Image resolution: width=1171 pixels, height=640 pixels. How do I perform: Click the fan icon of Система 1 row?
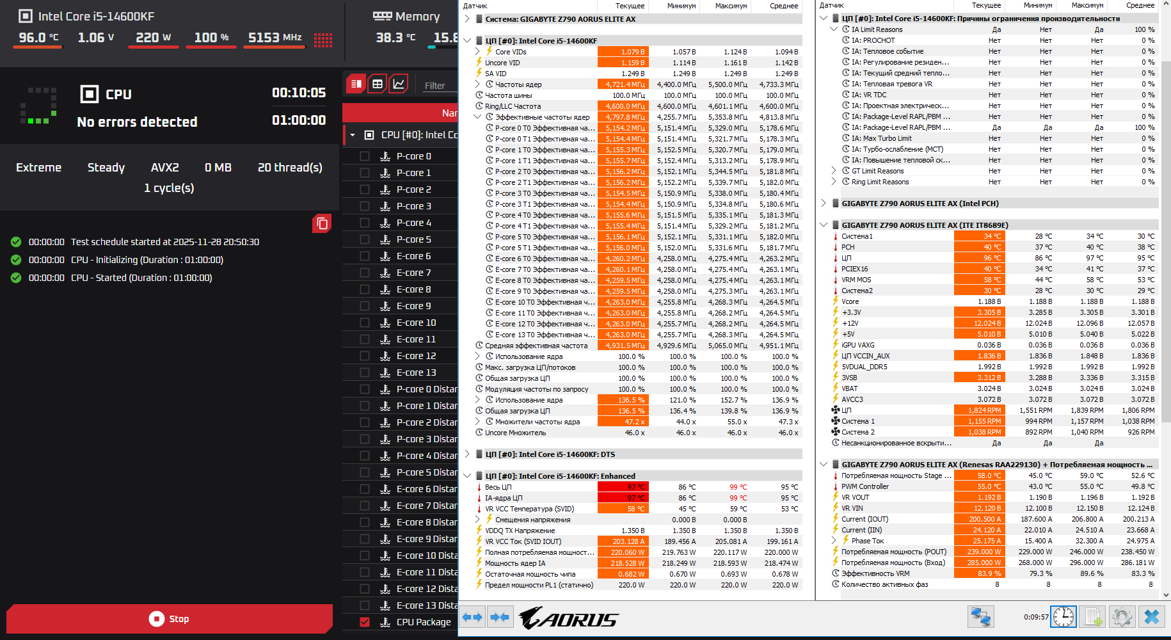click(835, 421)
